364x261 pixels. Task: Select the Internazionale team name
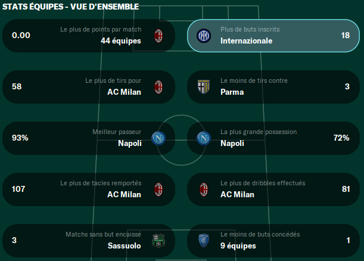tap(246, 41)
